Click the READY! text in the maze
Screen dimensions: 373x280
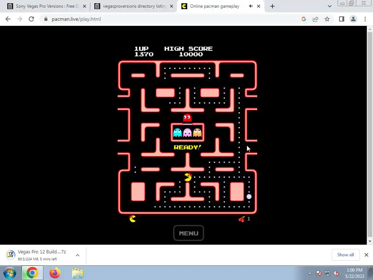(x=188, y=147)
